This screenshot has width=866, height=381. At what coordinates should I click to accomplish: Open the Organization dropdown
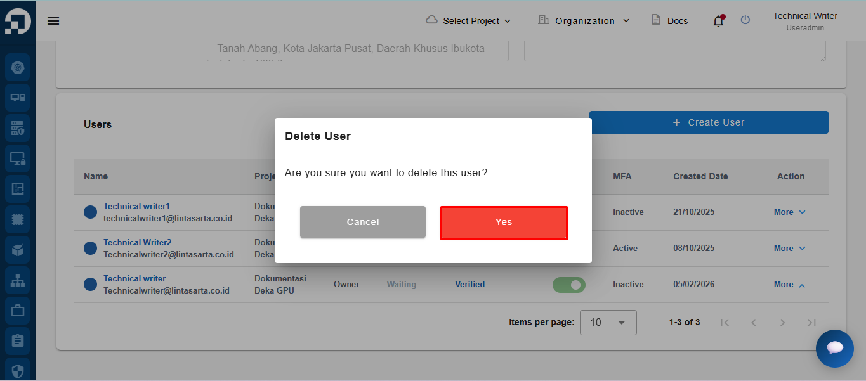(x=584, y=21)
